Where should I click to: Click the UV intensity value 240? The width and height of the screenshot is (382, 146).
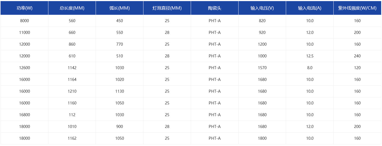tap(357, 56)
